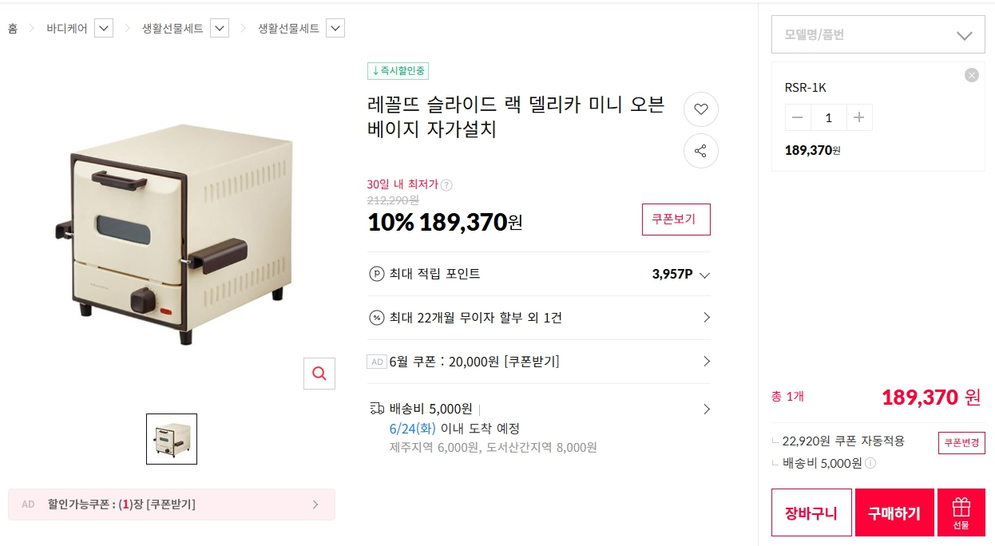Navigate to 홈 in the breadcrumb

click(13, 27)
